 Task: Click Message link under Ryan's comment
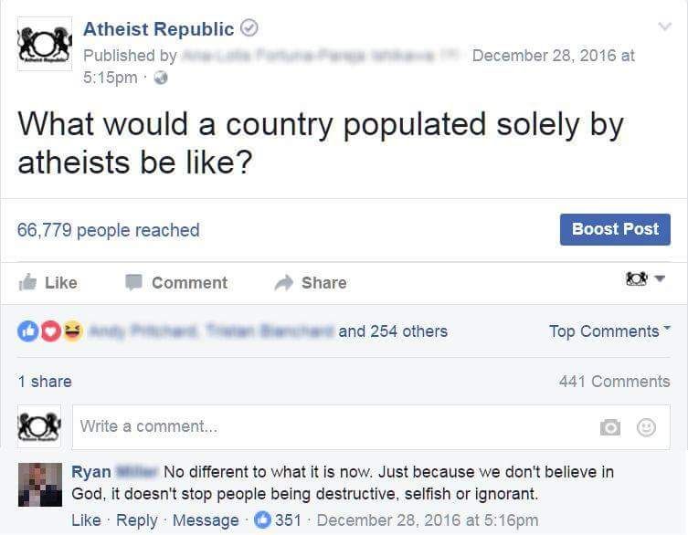pos(206,520)
